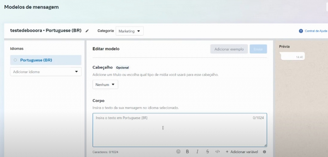Image resolution: width=328 pixels, height=157 pixels.
Task: Click the Central de Ajuda question mark icon
Action: tap(301, 31)
